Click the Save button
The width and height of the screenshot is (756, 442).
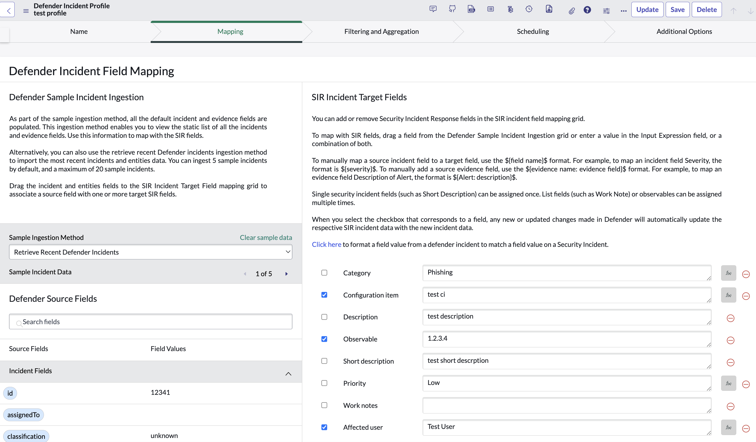pos(677,10)
